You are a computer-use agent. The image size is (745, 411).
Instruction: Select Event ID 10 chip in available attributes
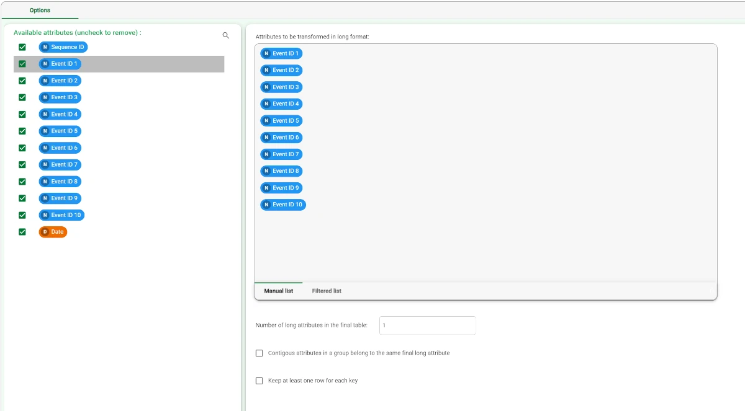[x=61, y=215]
